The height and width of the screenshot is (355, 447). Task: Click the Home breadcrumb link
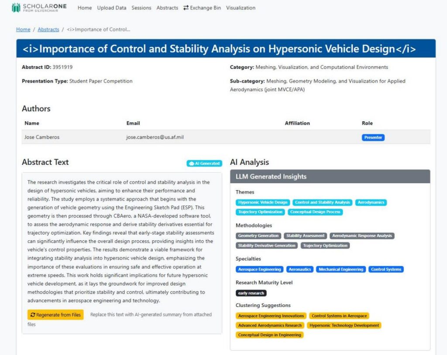23,29
